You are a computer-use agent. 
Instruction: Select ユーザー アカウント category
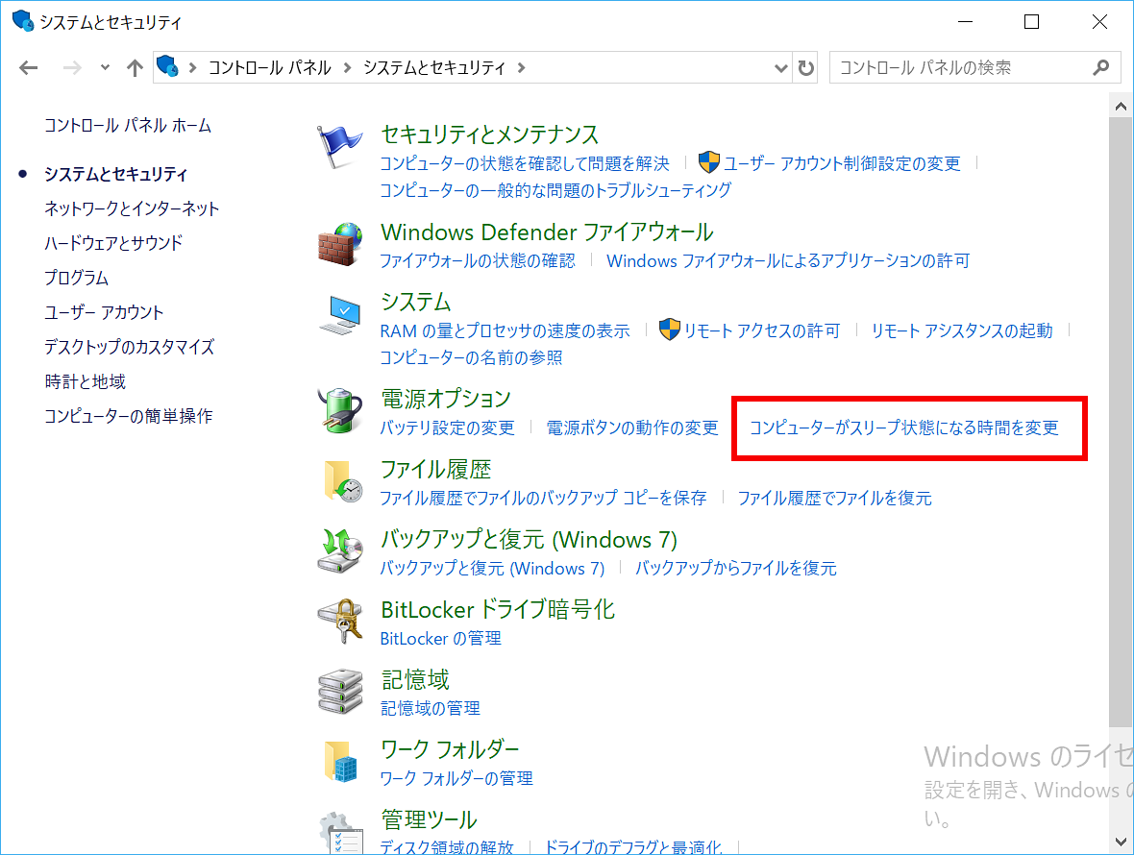pos(104,312)
